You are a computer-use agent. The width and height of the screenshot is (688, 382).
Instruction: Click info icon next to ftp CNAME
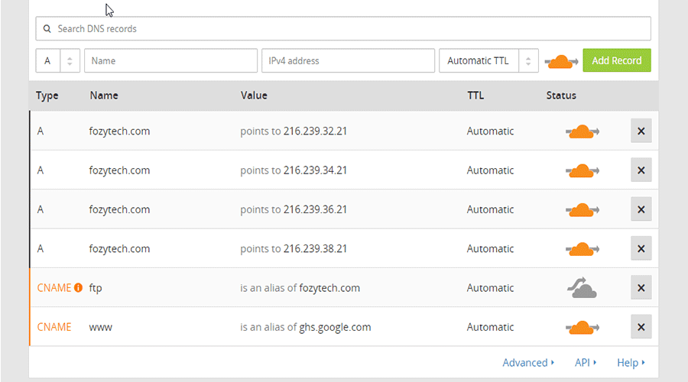point(78,288)
